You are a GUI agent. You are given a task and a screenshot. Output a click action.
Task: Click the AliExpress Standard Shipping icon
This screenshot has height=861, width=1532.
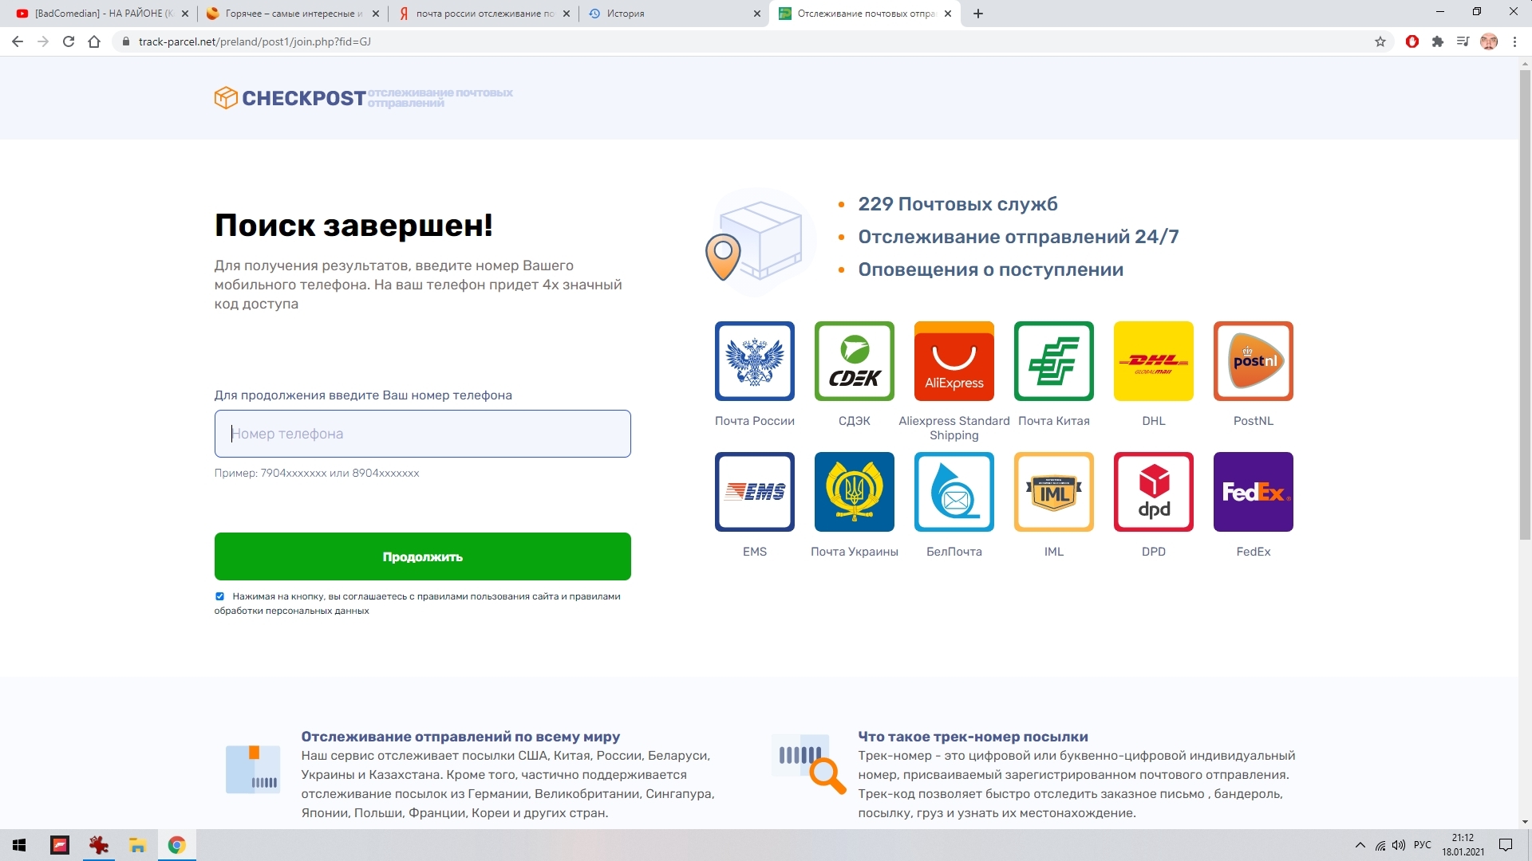point(954,361)
